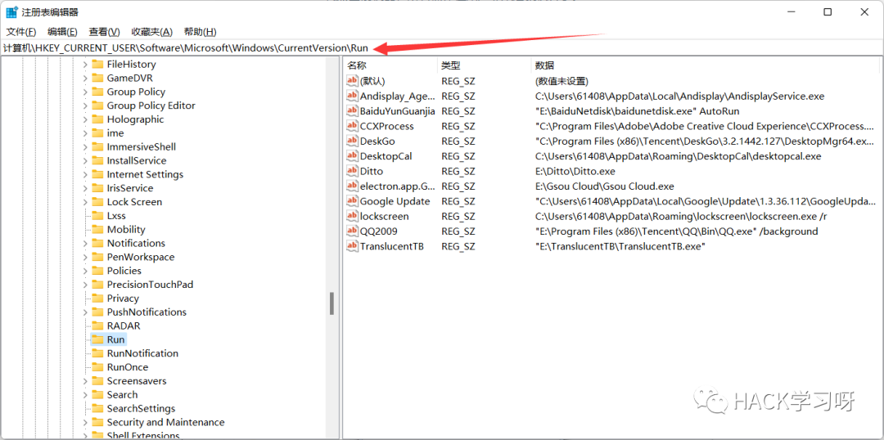Expand the Notifications key
This screenshot has height=440, width=884.
(85, 244)
